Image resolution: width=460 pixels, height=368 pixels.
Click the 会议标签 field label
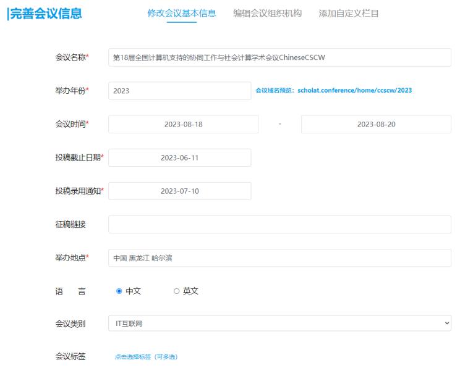70,356
